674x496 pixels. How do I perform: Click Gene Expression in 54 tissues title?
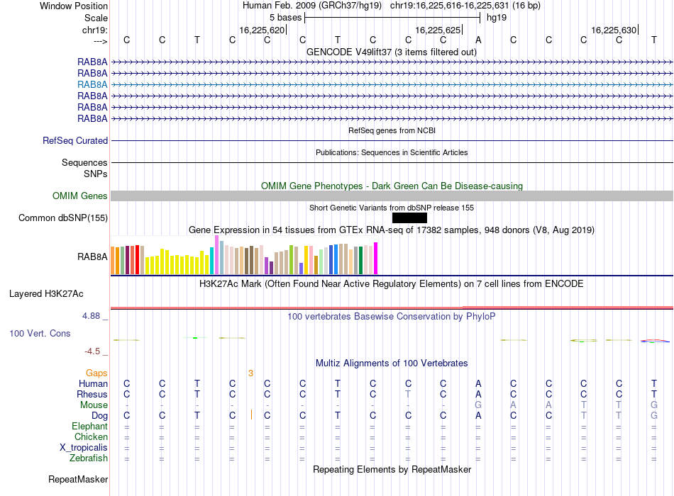tap(392, 230)
